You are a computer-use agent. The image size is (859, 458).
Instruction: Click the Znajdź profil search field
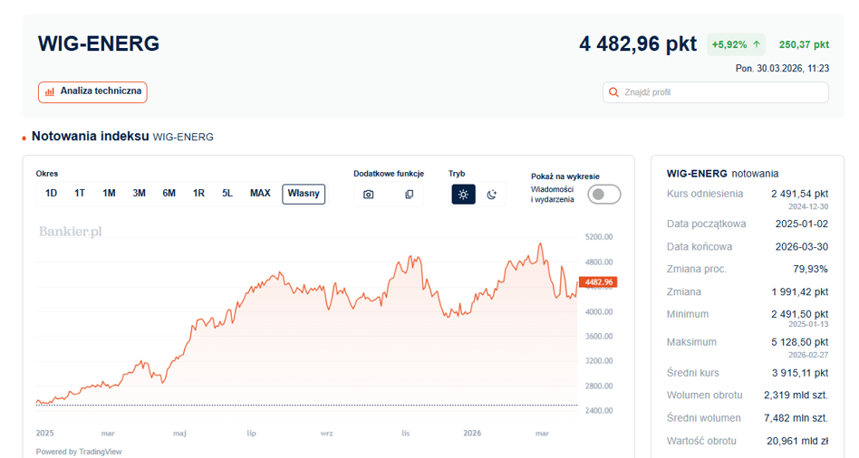click(x=716, y=92)
